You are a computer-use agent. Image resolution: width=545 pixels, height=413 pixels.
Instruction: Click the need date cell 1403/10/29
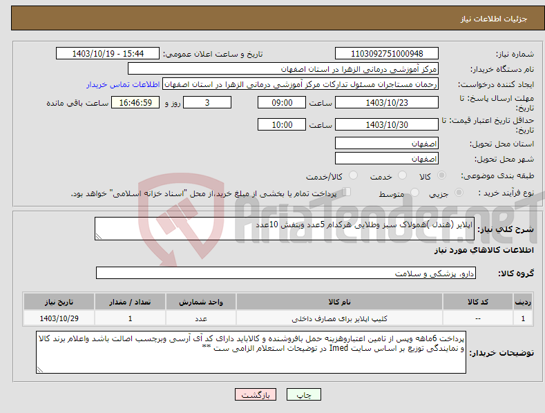pos(59,318)
